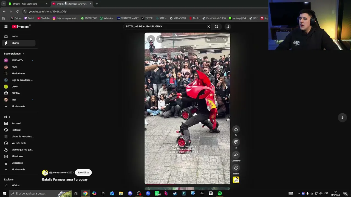This screenshot has height=197, width=351.
Task: Remix this Short
Action: [x=236, y=168]
